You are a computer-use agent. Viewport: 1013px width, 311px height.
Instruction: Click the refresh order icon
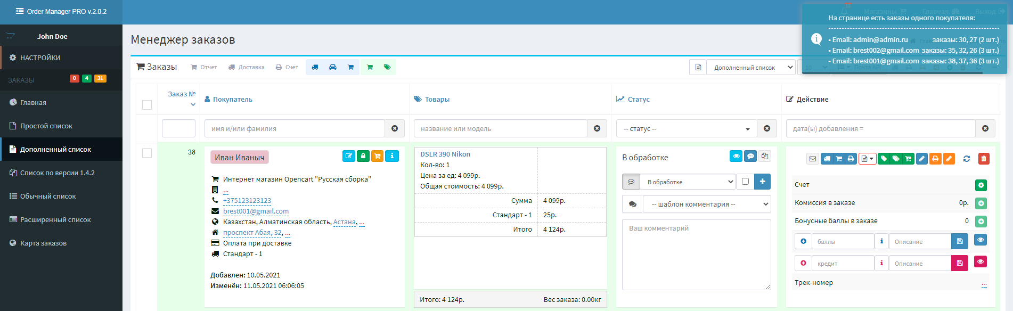pyautogui.click(x=967, y=159)
